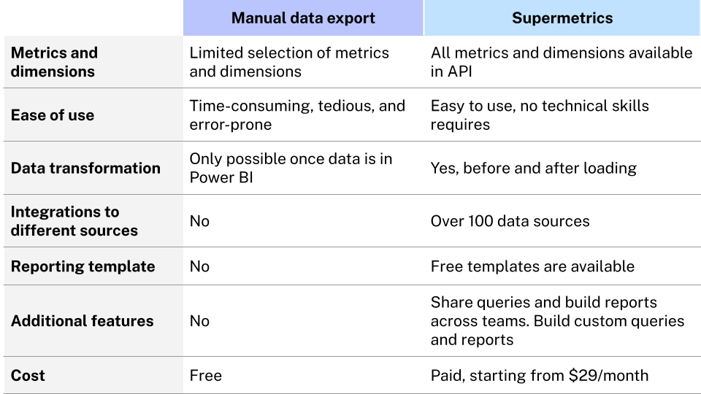
Task: Click All metrics and dimensions available cell
Action: pos(562,62)
